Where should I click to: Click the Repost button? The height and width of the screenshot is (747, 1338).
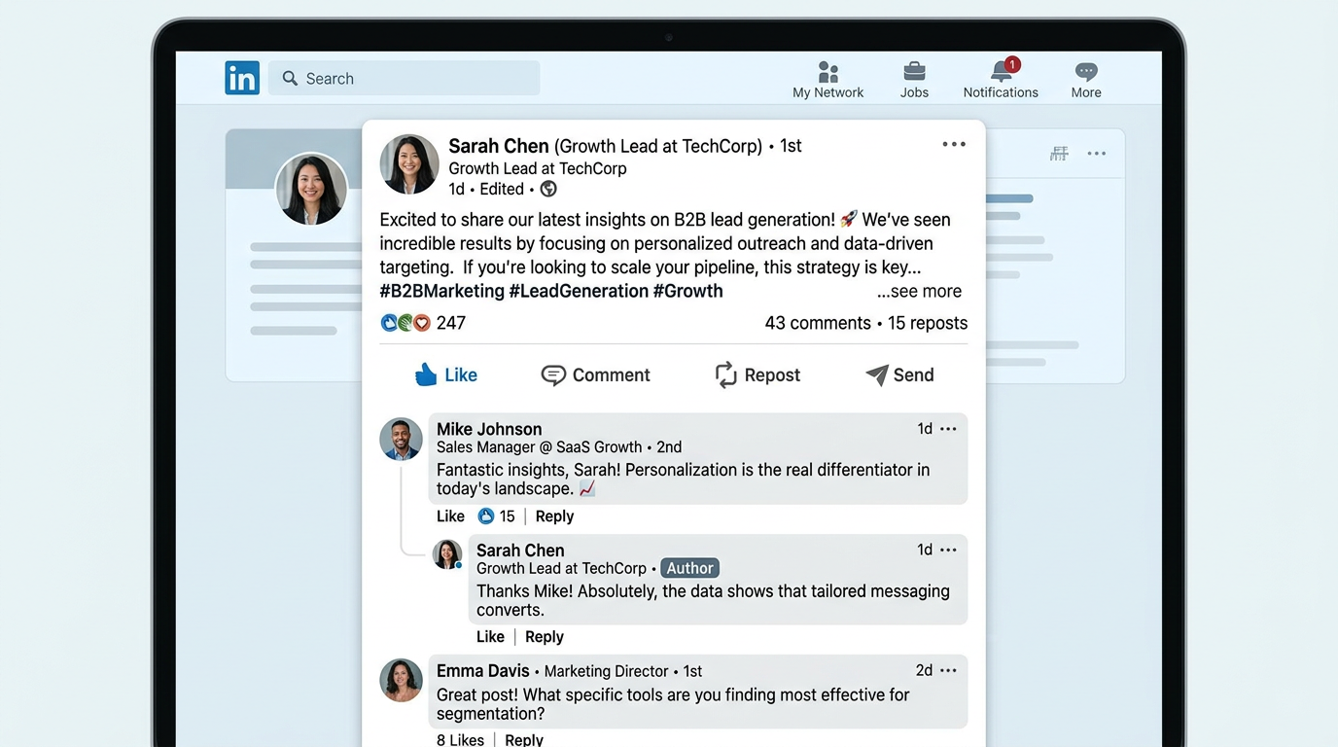(x=757, y=375)
